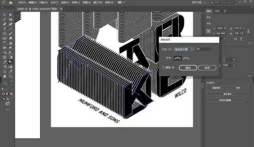Open the spacing 指定的步数 dropdown

click(x=184, y=49)
